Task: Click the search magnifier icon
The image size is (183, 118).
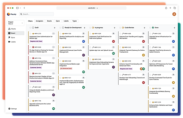Action: [x=21, y=14]
